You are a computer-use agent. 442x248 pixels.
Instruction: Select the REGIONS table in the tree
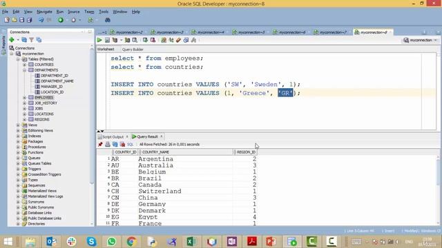coord(42,119)
